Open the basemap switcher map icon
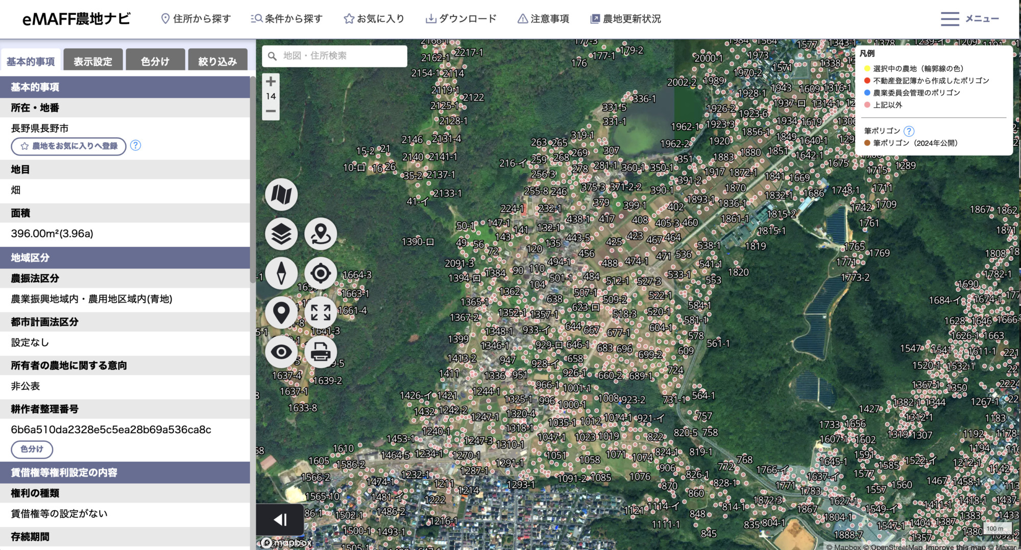The image size is (1021, 550). tap(281, 195)
